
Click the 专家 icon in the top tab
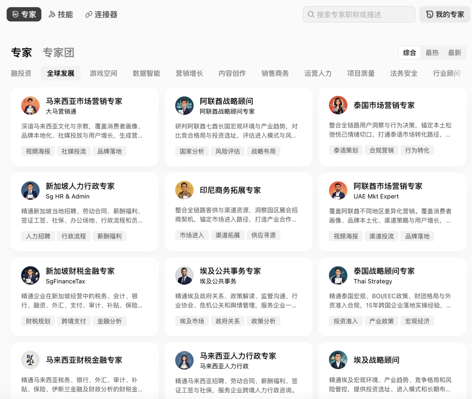tap(15, 14)
